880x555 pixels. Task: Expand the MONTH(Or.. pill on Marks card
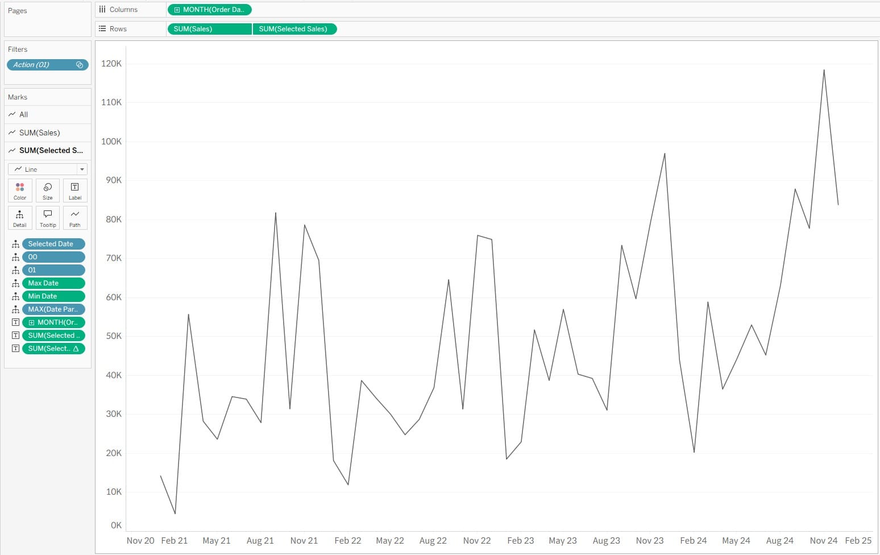click(32, 322)
